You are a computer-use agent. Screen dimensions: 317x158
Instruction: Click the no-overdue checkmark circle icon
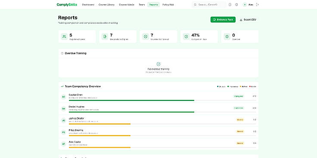(x=158, y=64)
